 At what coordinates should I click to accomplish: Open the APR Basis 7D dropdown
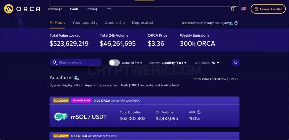click(215, 63)
